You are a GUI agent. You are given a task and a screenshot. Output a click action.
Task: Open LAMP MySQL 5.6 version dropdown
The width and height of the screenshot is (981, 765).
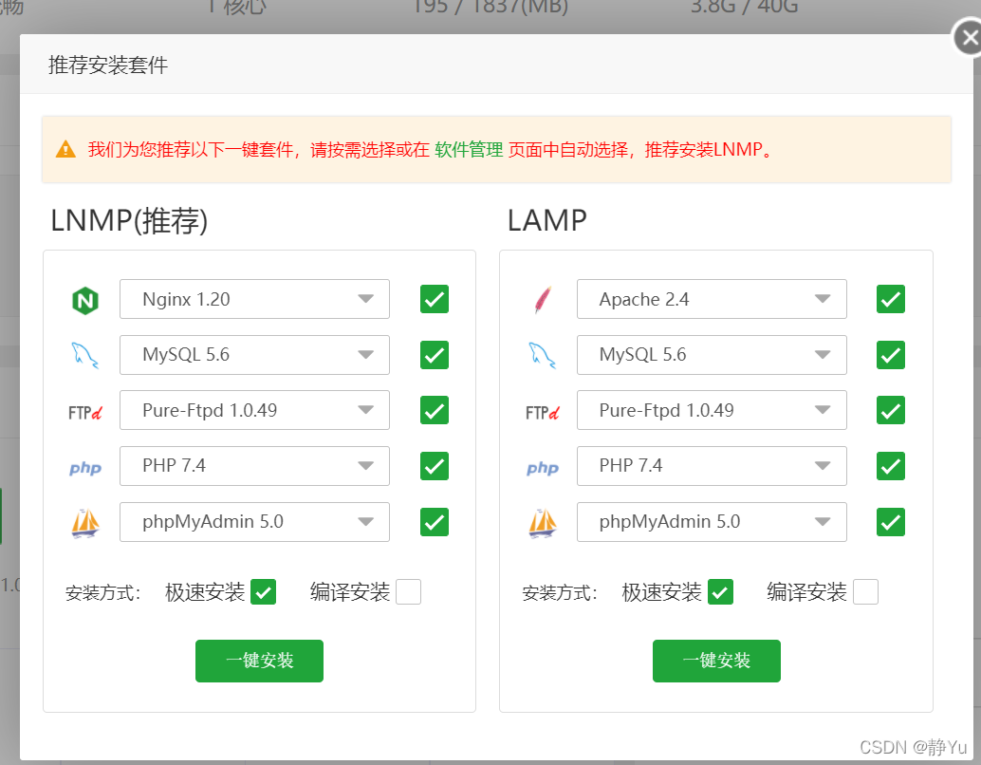[712, 354]
